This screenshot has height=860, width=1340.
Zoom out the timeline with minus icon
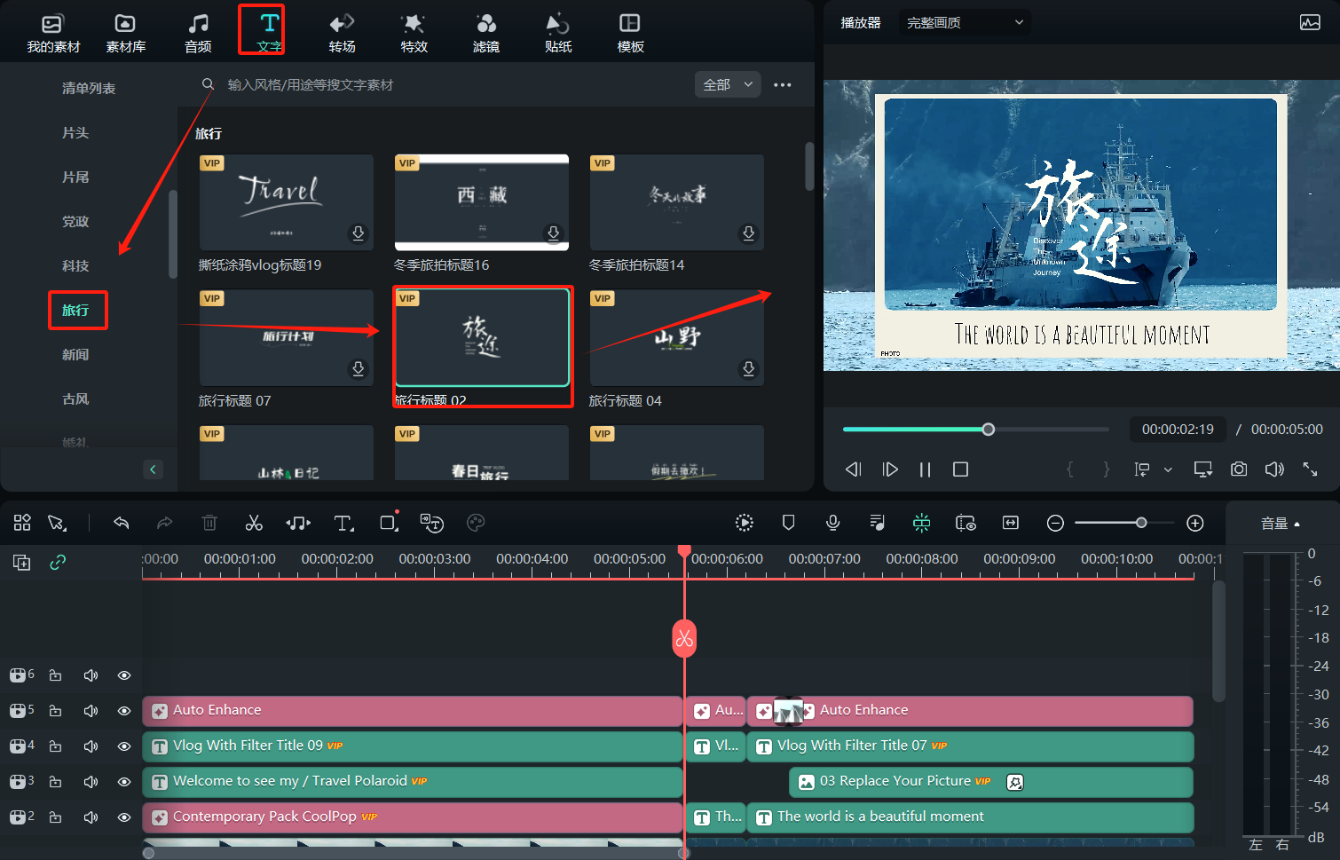[x=1055, y=523]
